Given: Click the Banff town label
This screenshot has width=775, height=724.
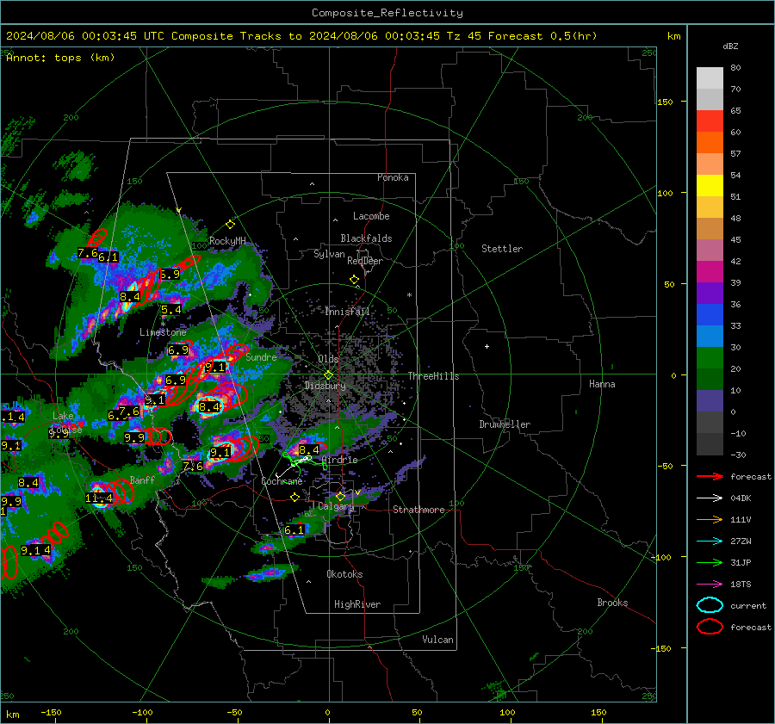Looking at the screenshot, I should pos(142,480).
